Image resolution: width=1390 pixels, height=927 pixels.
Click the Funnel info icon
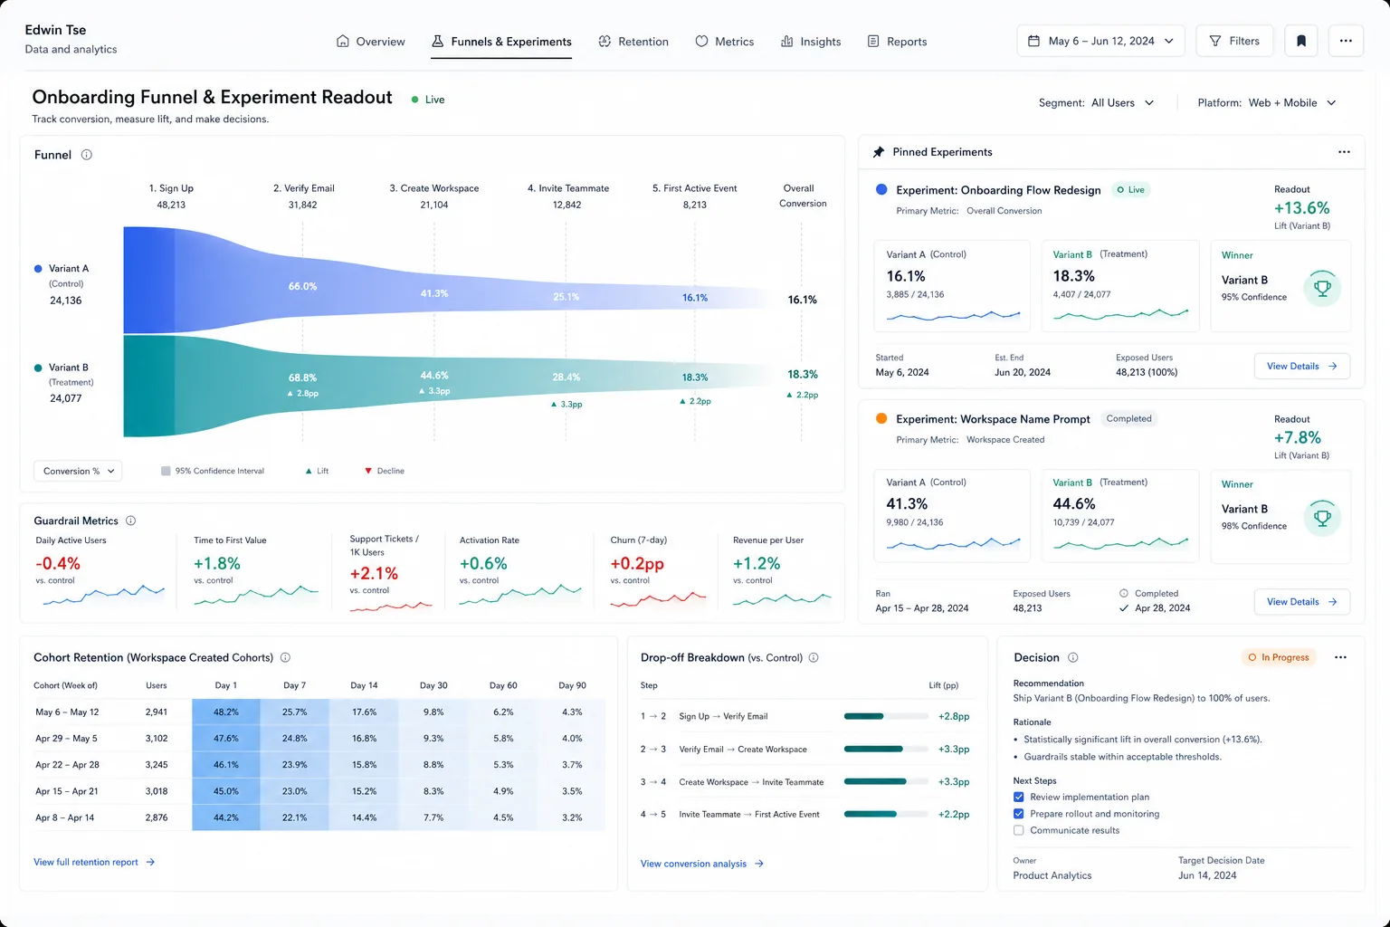point(87,155)
